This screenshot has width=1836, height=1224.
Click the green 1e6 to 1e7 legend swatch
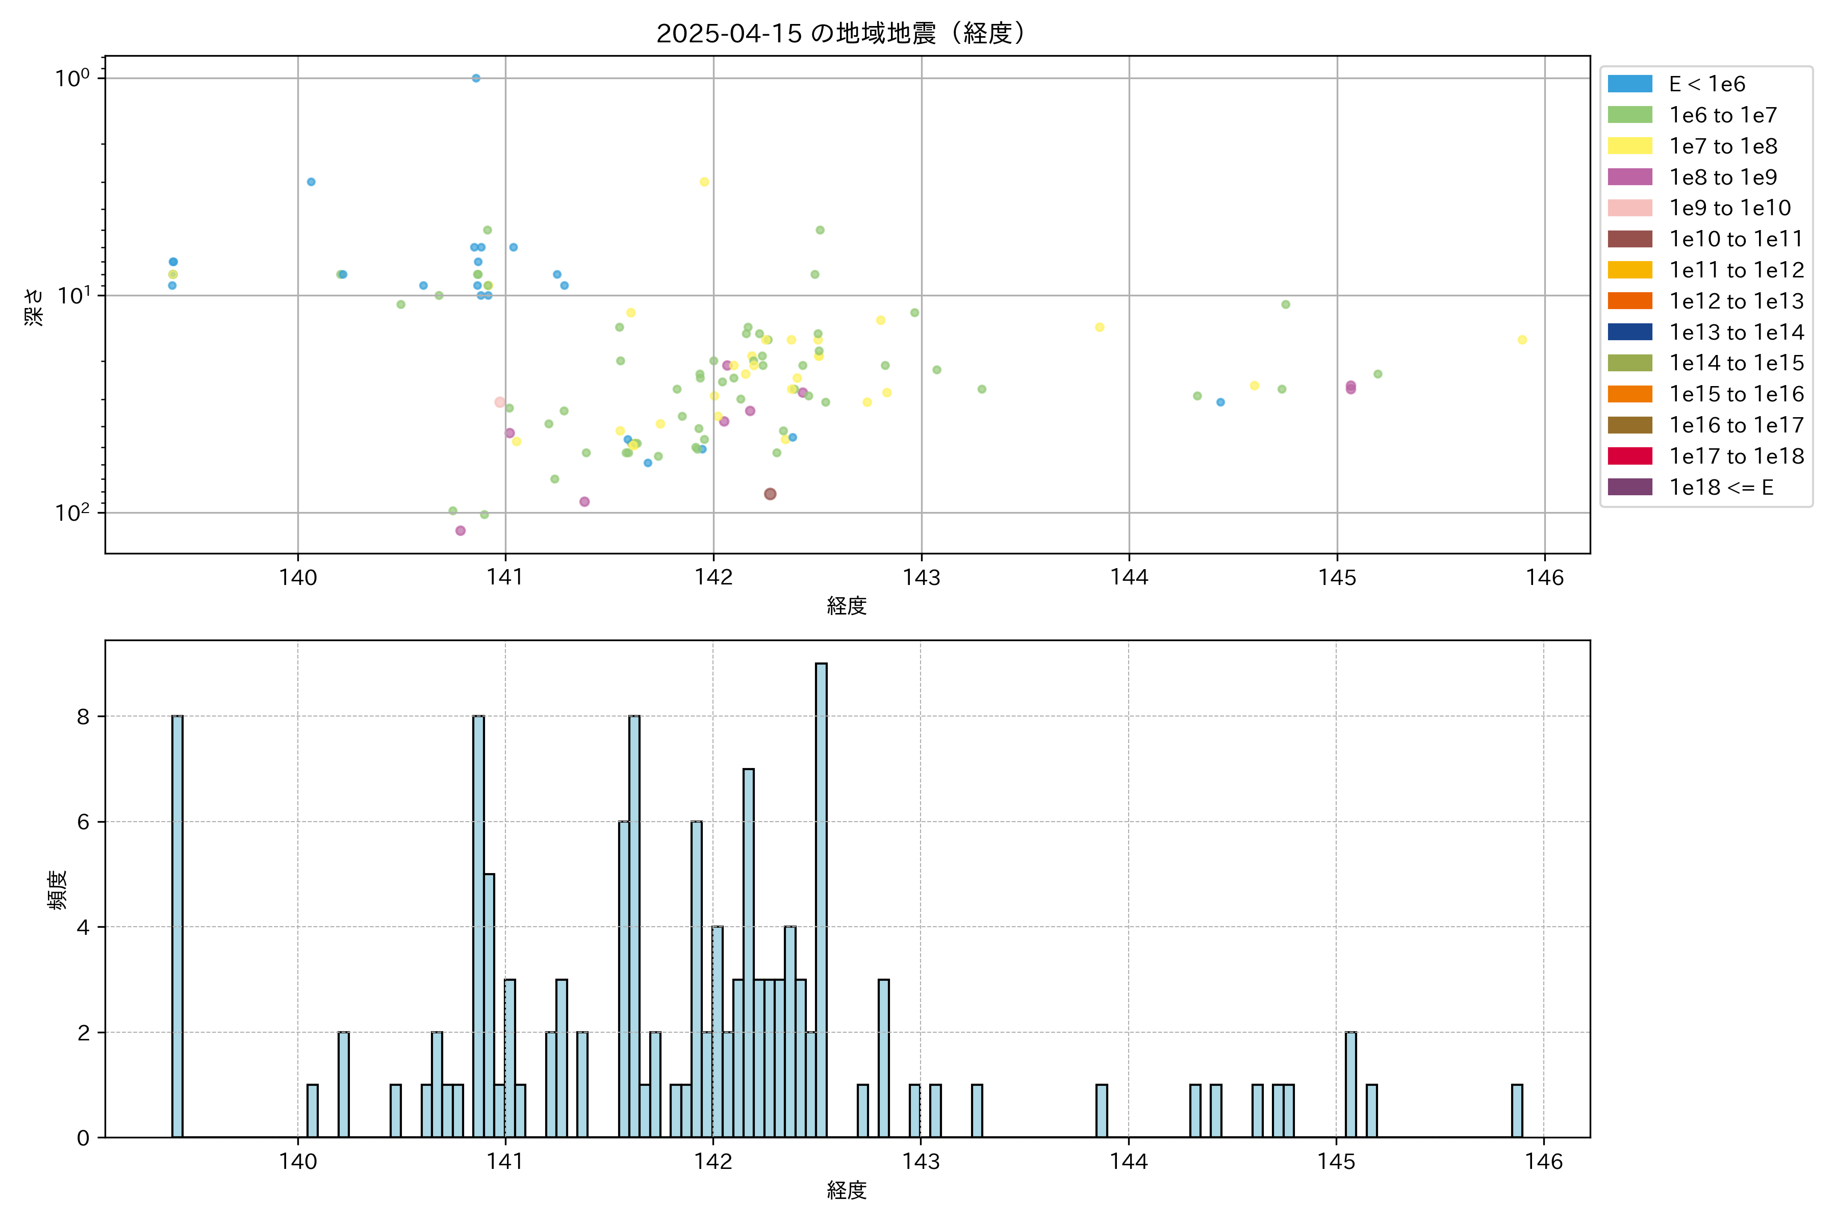tap(1630, 115)
